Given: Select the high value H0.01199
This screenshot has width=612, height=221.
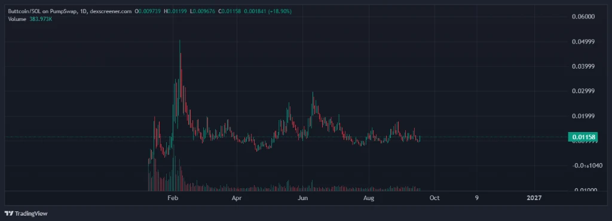Looking at the screenshot, I should [x=176, y=11].
